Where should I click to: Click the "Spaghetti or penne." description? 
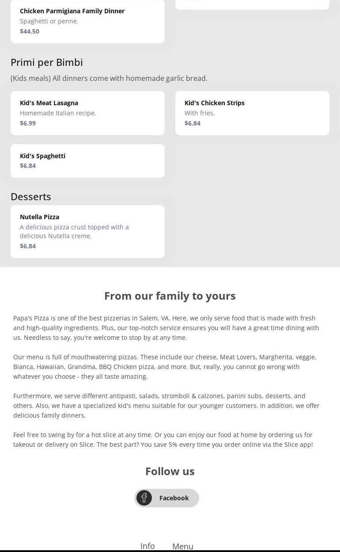click(x=49, y=21)
